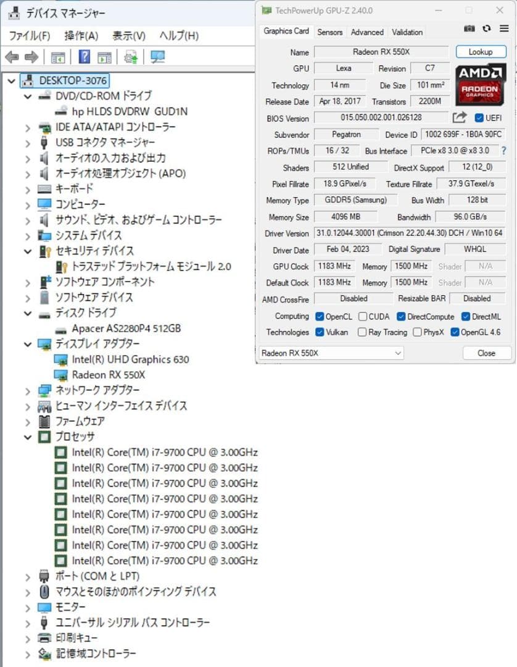Image resolution: width=517 pixels, height=667 pixels.
Task: Open the ファイル(F) menu
Action: [x=30, y=36]
